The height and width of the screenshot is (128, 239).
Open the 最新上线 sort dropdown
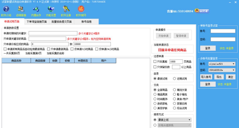174,120
